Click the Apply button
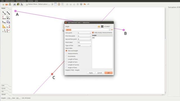180x101 pixels. click(x=91, y=73)
